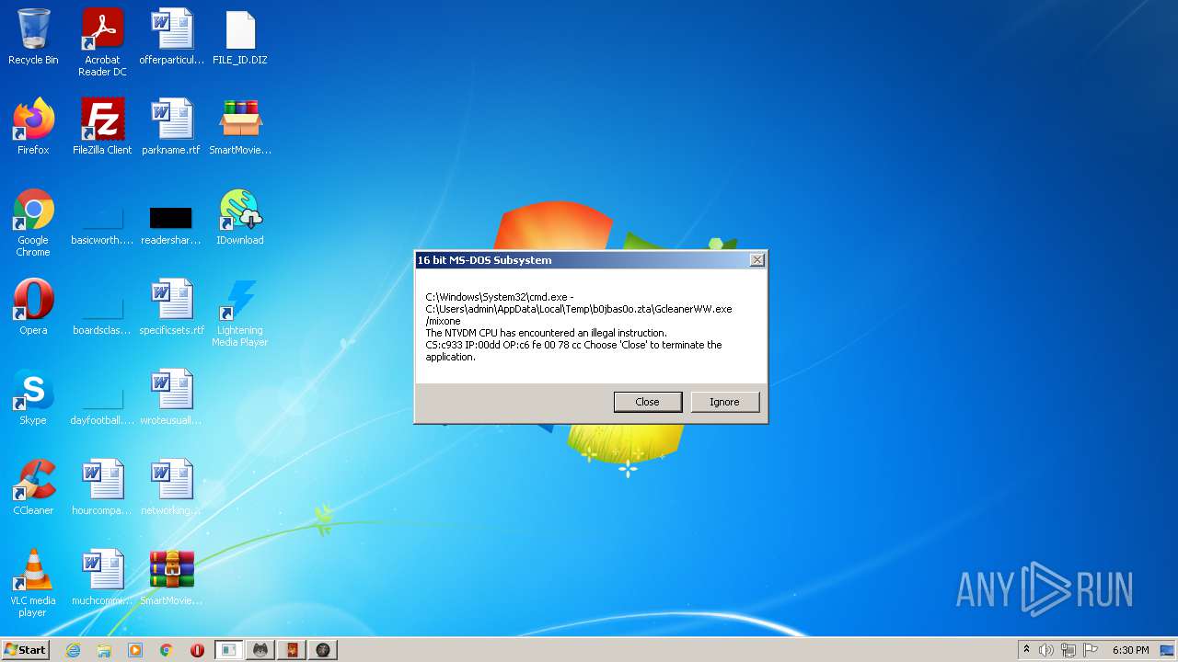
Task: Switch to the cat-face app taskbar button
Action: click(x=260, y=650)
